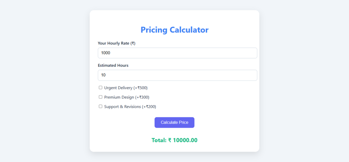The width and height of the screenshot is (349, 162).
Task: Enable the Urgent Delivery checkbox
Action: point(100,88)
